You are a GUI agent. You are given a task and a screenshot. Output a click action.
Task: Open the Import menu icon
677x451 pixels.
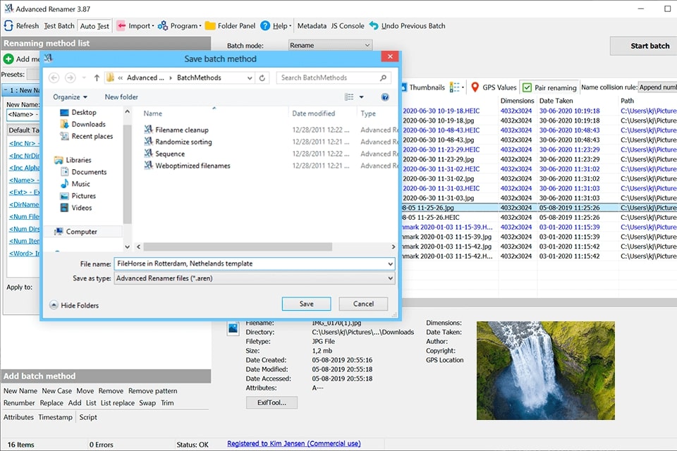121,26
